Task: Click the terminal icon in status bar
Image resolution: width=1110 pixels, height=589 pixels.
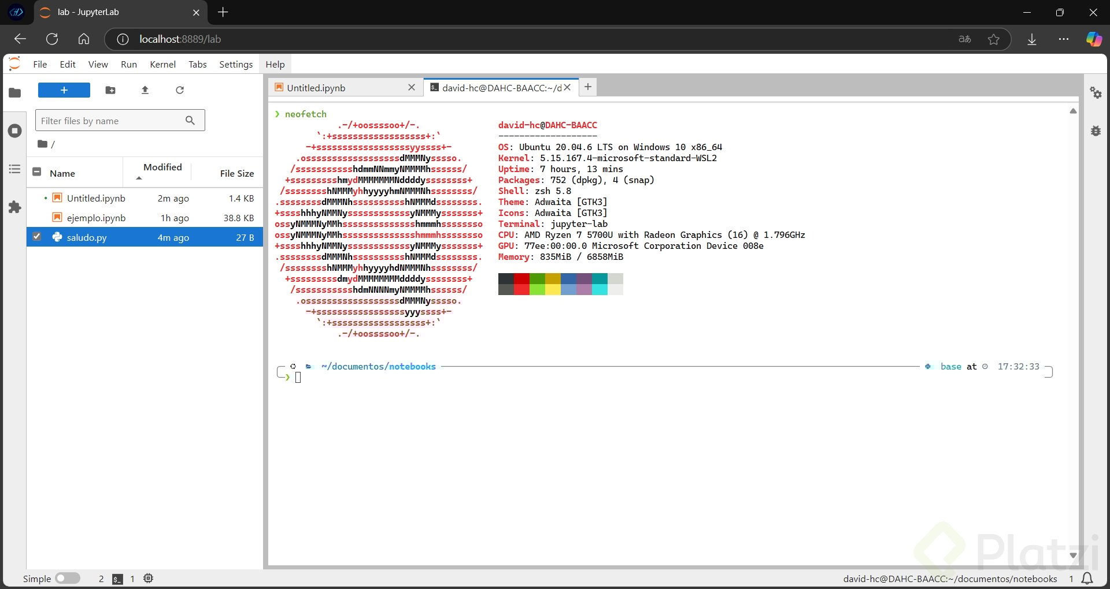Action: point(117,579)
